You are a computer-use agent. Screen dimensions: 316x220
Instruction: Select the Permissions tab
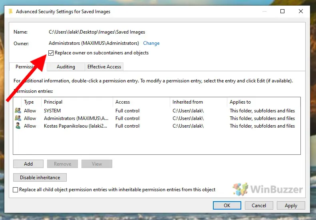pyautogui.click(x=28, y=67)
